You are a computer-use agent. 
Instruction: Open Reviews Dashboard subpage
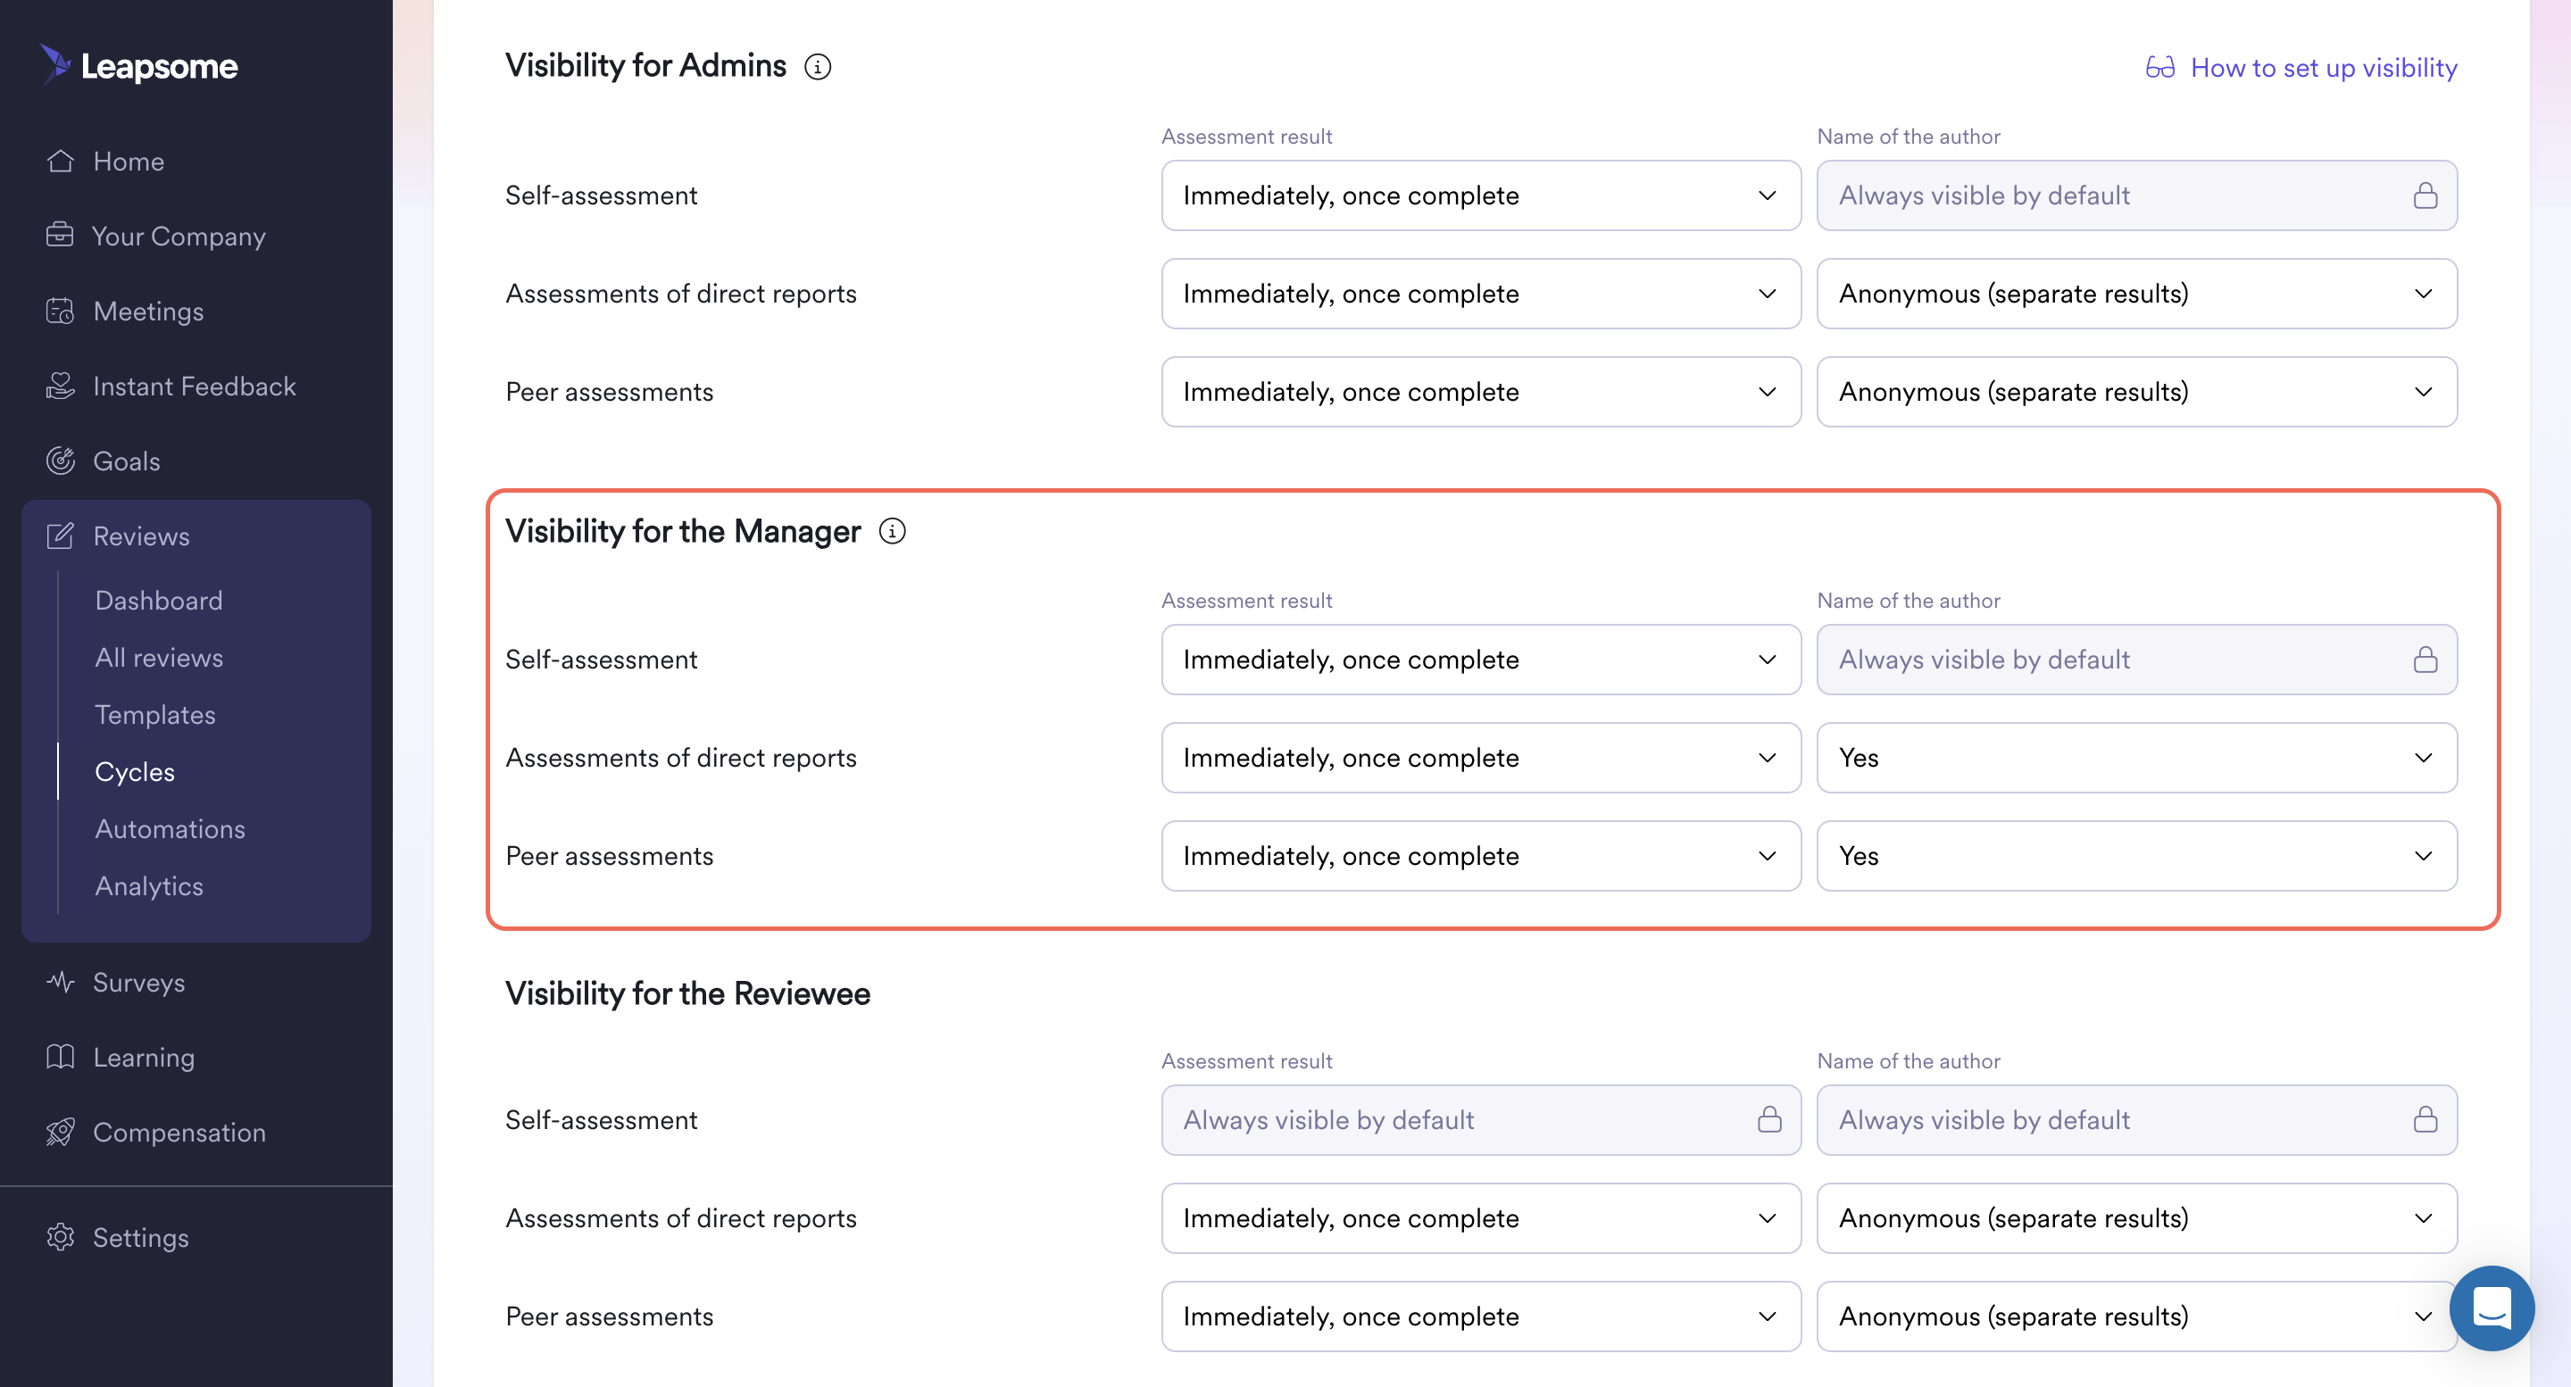(x=159, y=601)
